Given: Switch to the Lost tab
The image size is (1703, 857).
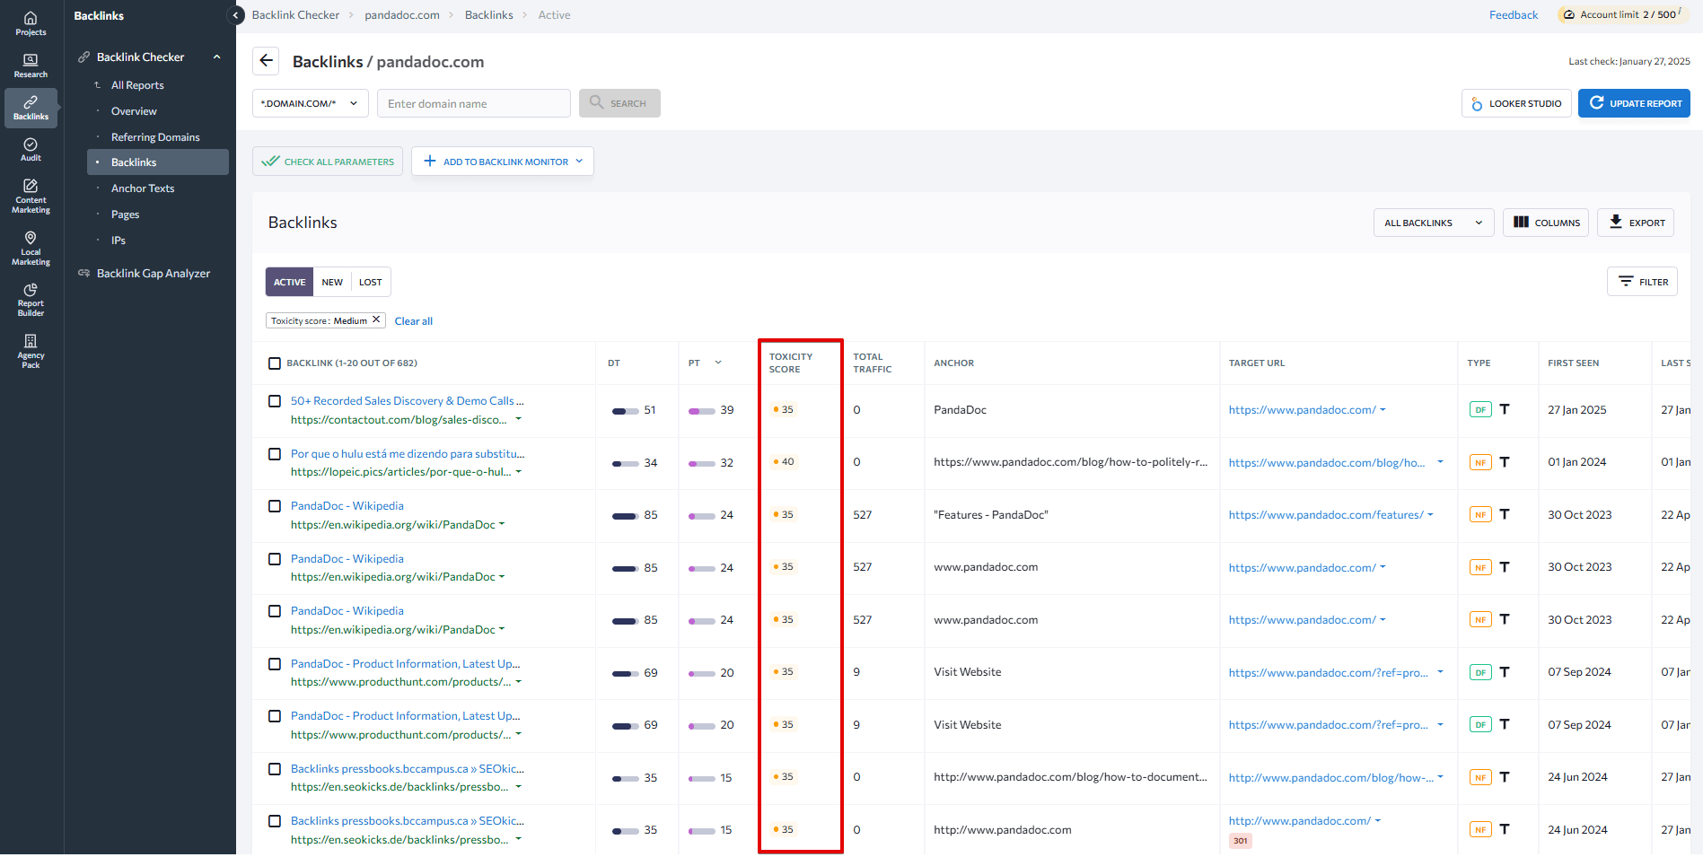Looking at the screenshot, I should [371, 282].
